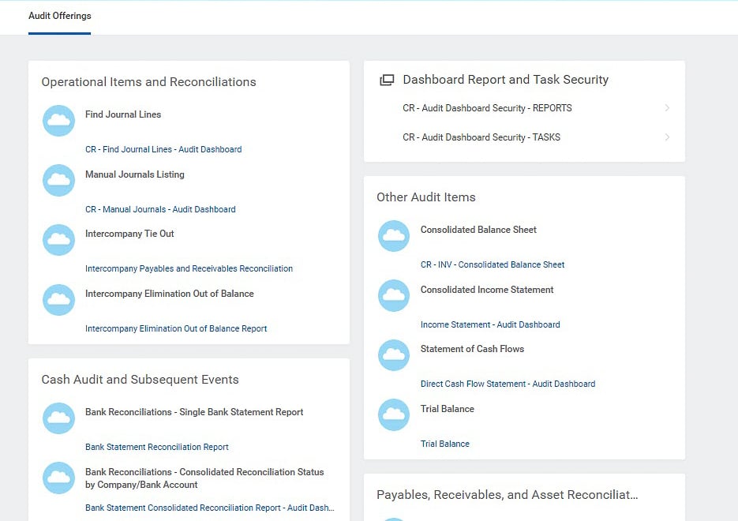Image resolution: width=738 pixels, height=521 pixels.
Task: Click the Single Bank Statement Report icon
Action: (x=58, y=418)
